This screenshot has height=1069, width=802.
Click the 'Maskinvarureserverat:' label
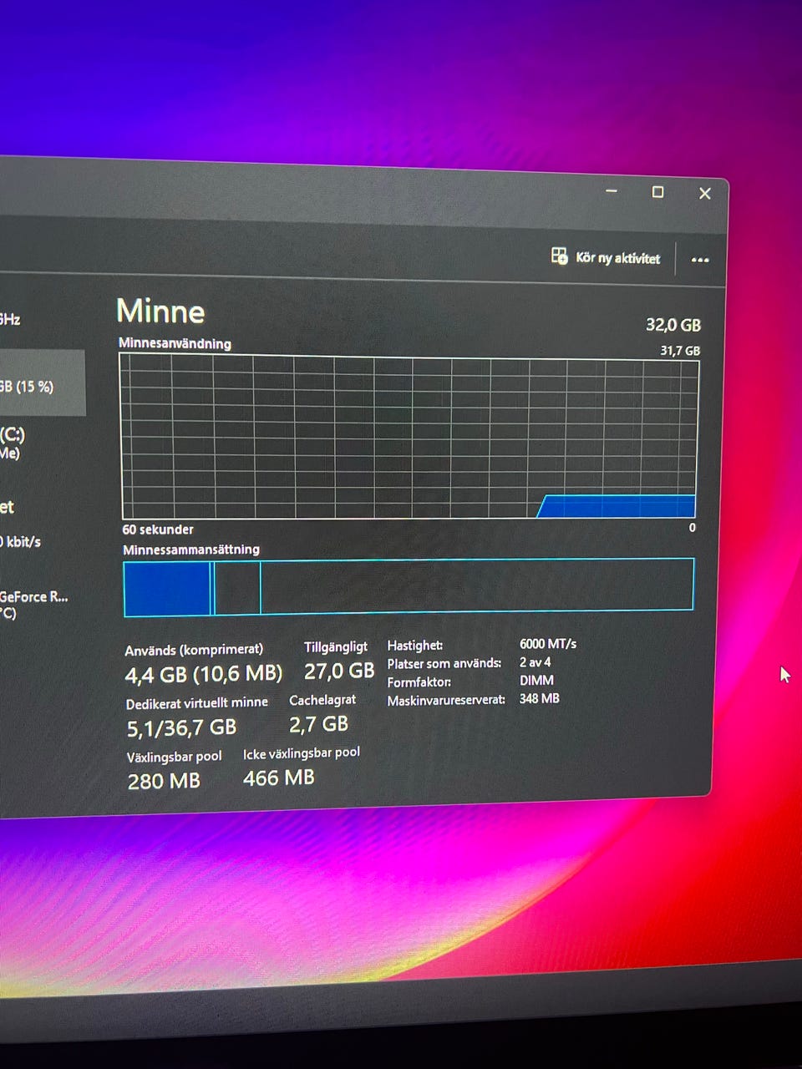tap(446, 701)
